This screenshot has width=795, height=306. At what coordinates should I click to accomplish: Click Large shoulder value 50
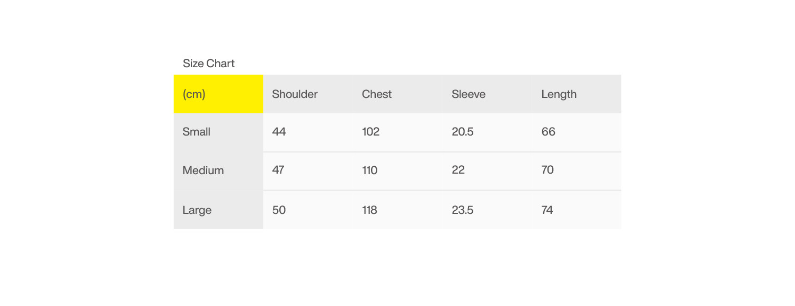[279, 210]
